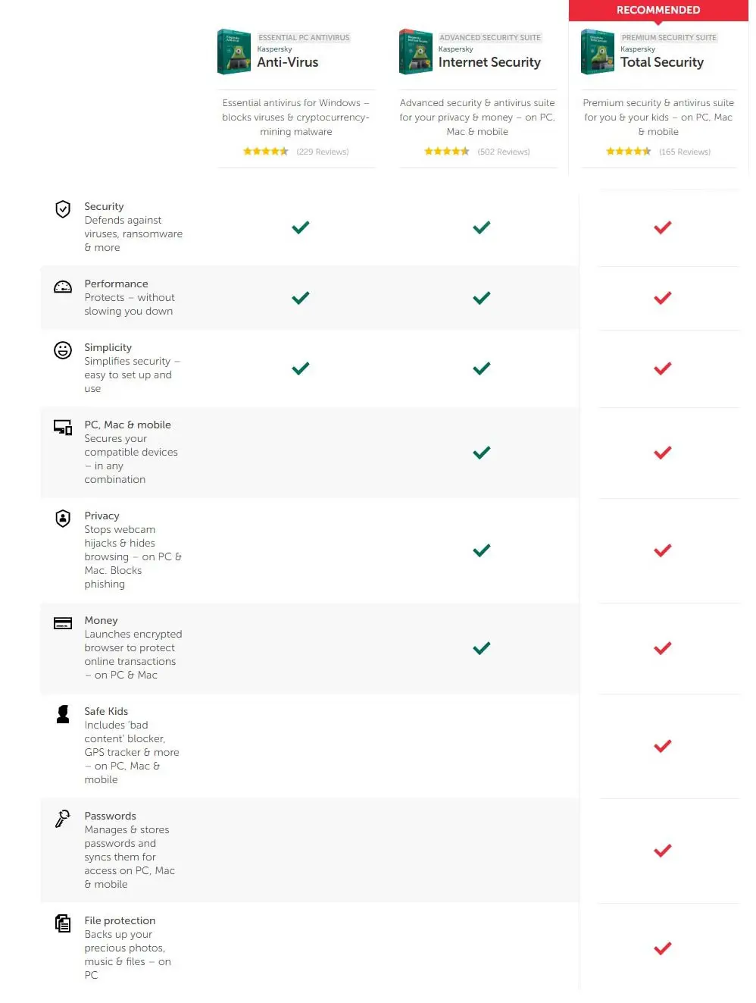
Task: Open the Total Security product title
Action: click(661, 62)
